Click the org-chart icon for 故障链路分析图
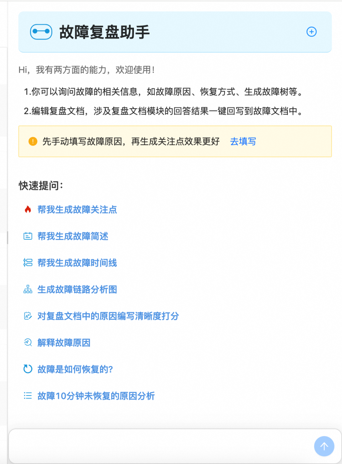This screenshot has width=342, height=464. [x=28, y=290]
